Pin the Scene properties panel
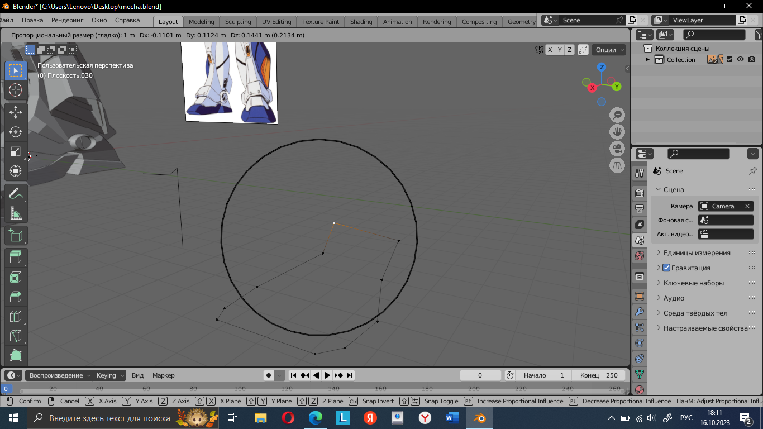Image resolution: width=763 pixels, height=429 pixels. point(753,171)
